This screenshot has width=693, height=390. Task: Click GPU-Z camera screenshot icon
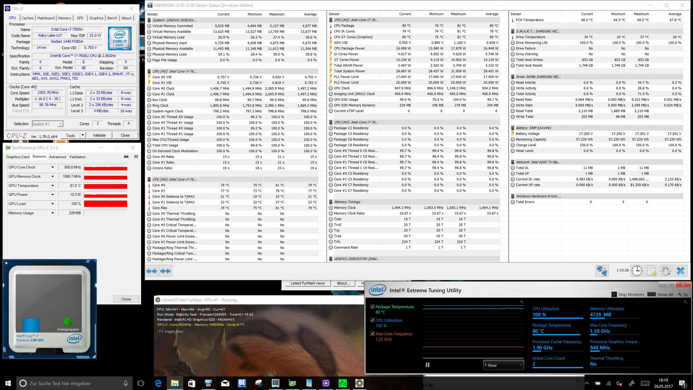click(x=126, y=157)
